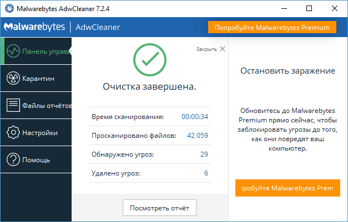Click the Premium upgrade description paragraph
The width and height of the screenshot is (348, 222).
(288, 130)
